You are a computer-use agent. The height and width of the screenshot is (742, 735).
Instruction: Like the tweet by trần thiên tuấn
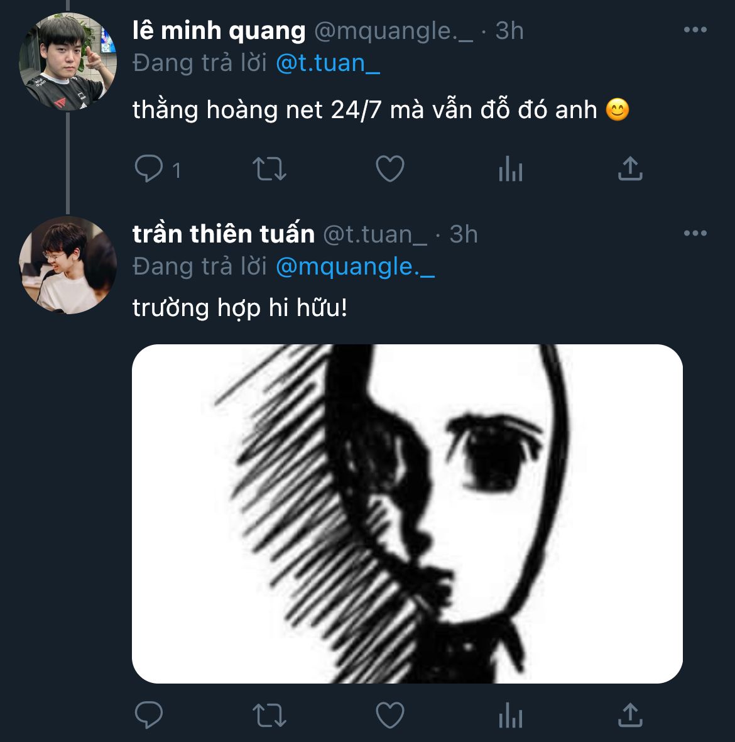389,715
